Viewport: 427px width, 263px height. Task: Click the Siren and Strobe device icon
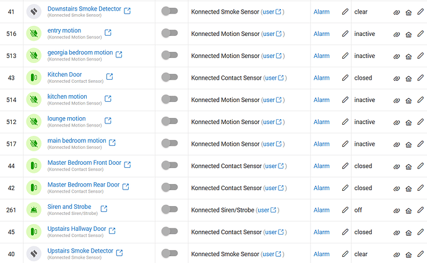click(x=34, y=209)
